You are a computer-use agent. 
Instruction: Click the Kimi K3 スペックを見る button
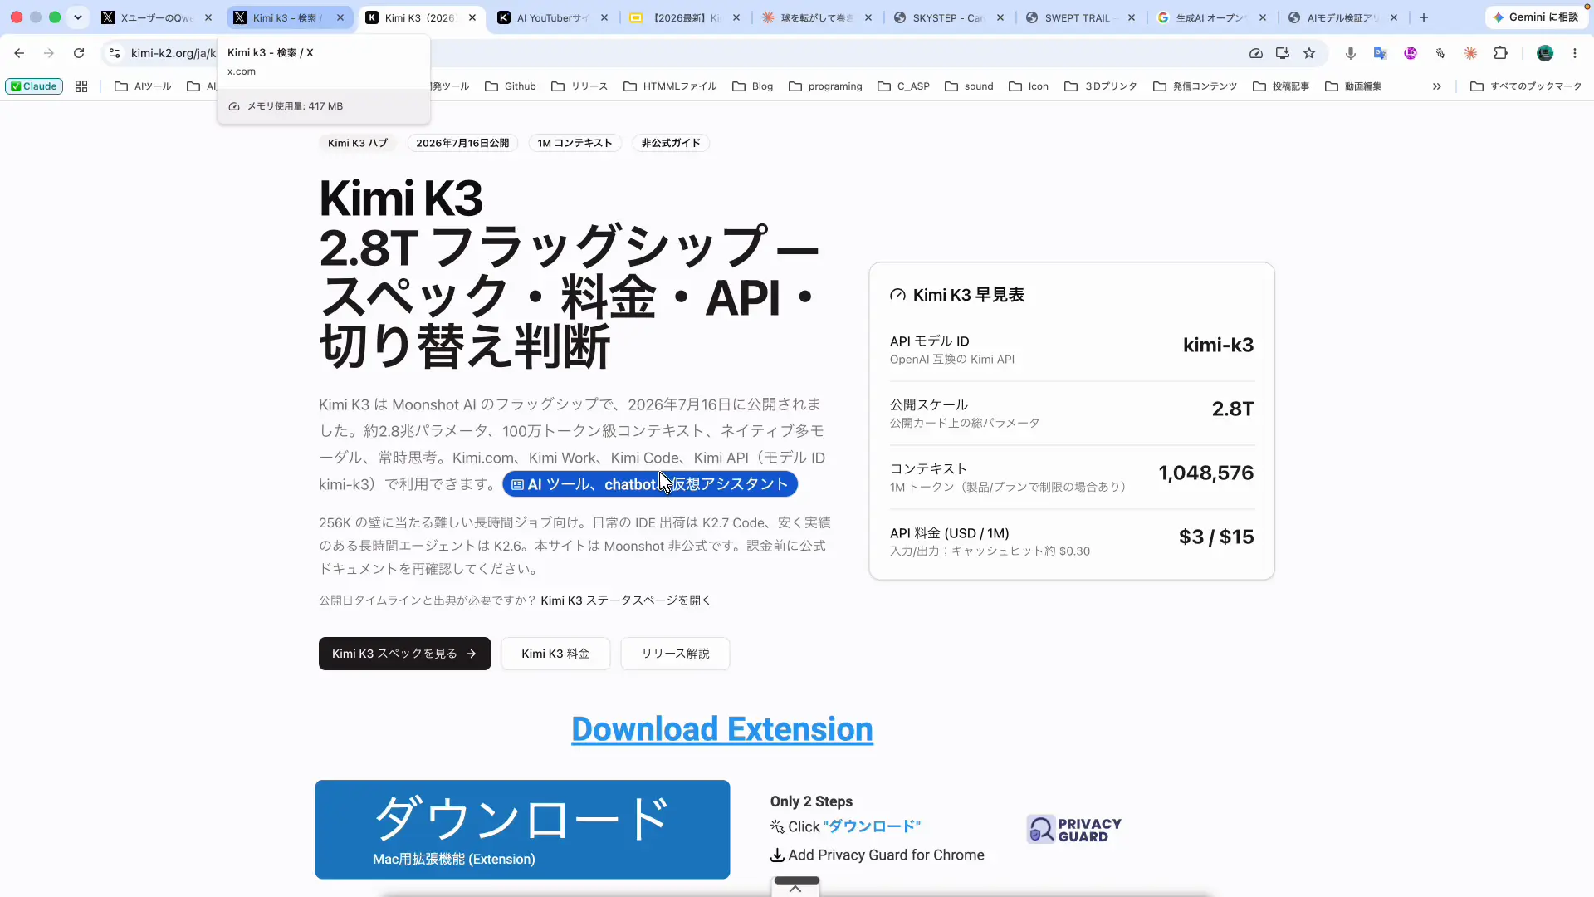[x=404, y=654]
